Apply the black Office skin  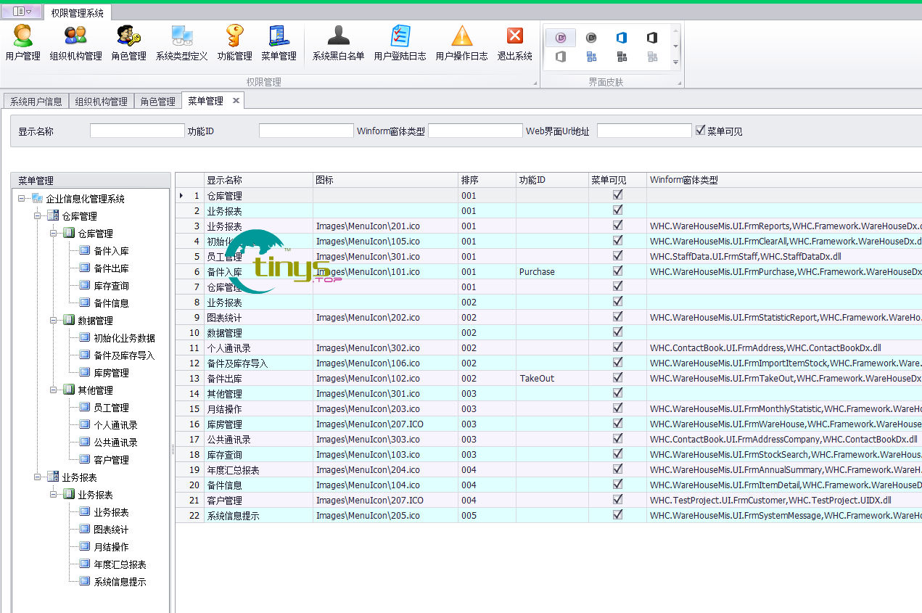652,38
